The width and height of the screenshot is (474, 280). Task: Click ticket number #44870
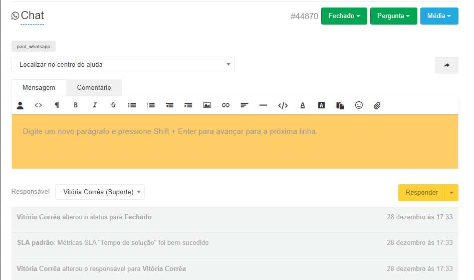pos(304,17)
